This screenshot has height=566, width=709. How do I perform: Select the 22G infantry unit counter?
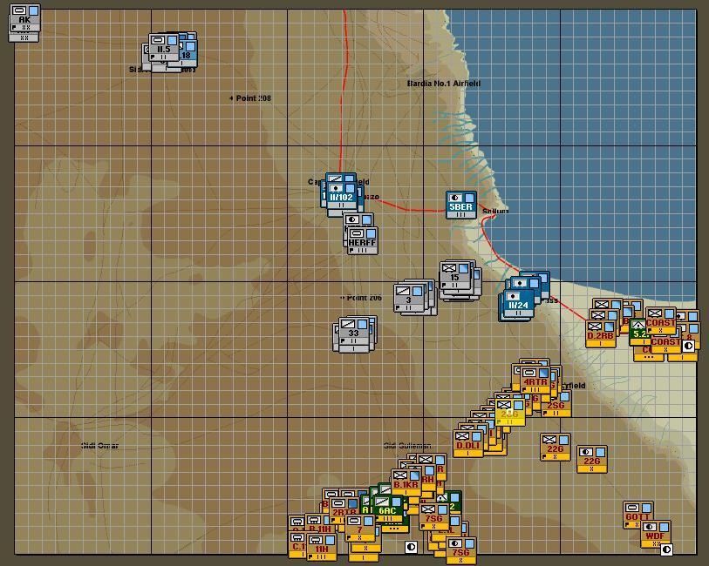point(556,448)
